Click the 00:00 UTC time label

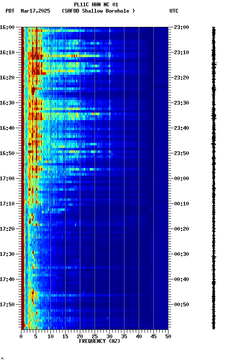tap(182, 179)
